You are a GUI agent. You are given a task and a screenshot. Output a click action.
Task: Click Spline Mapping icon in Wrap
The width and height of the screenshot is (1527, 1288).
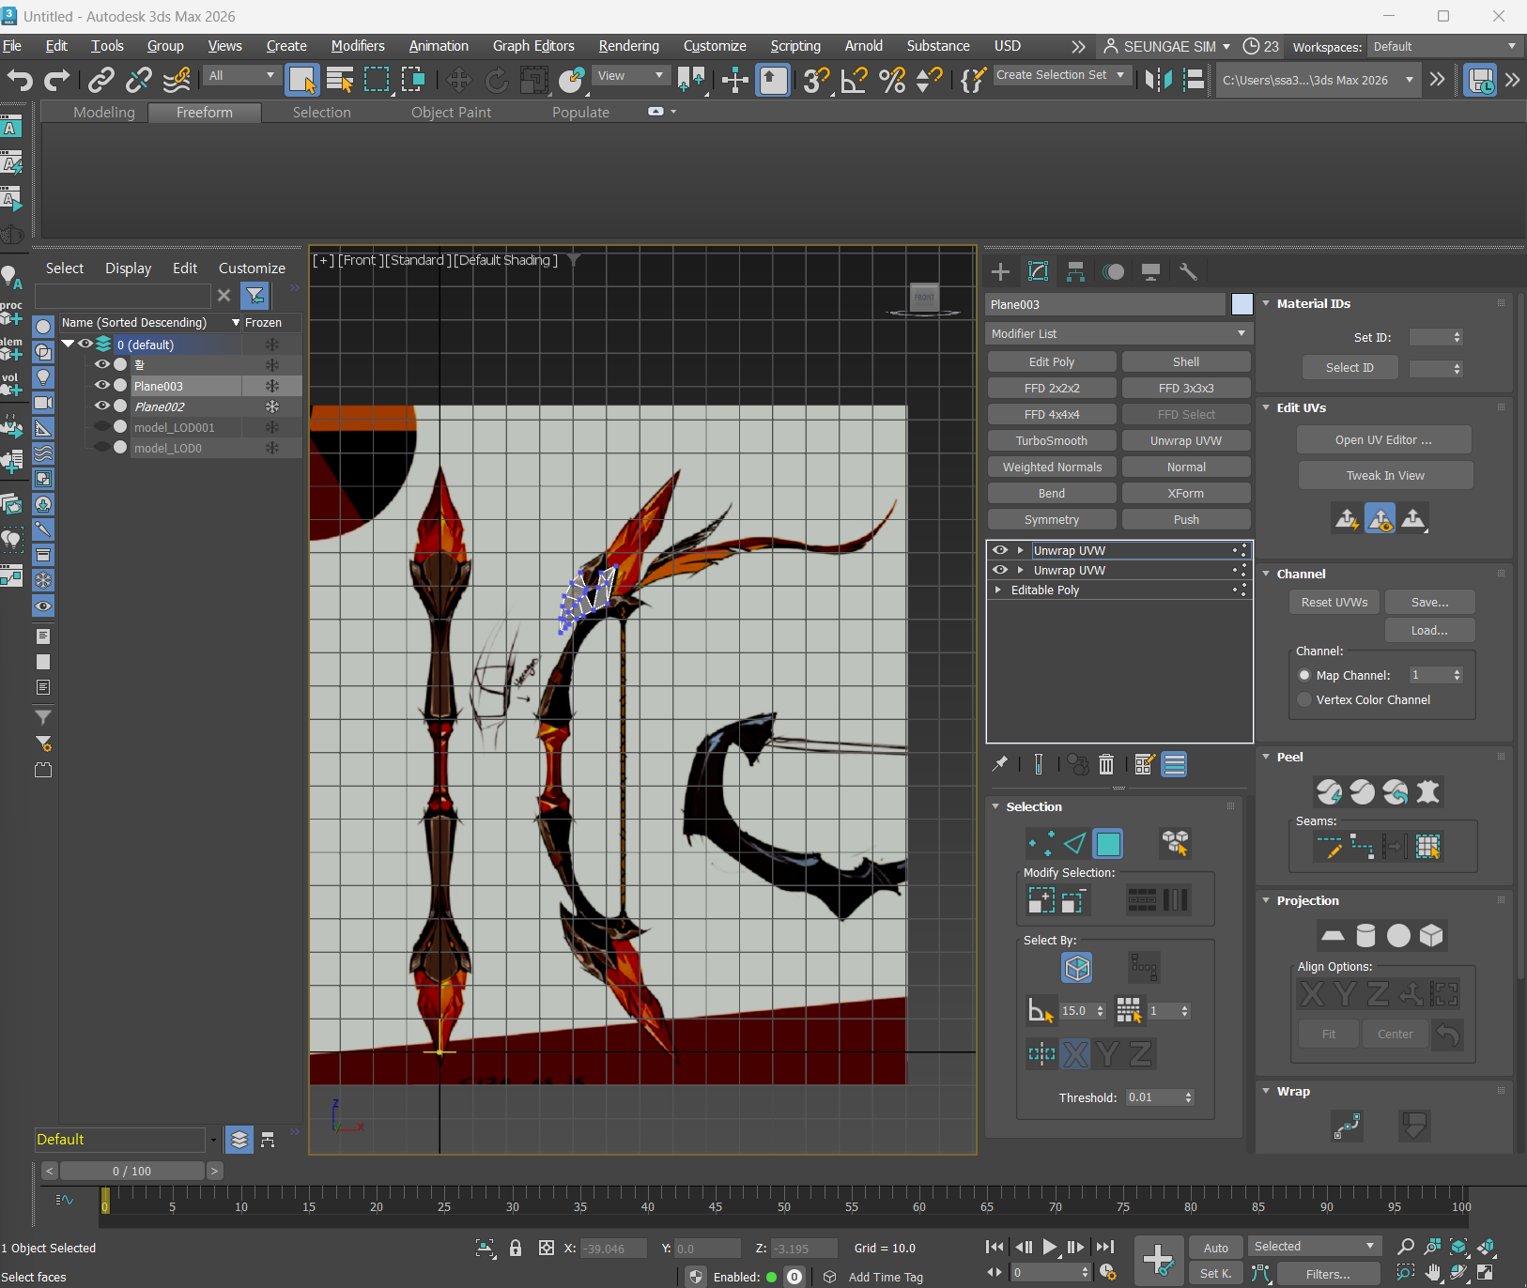1347,1125
